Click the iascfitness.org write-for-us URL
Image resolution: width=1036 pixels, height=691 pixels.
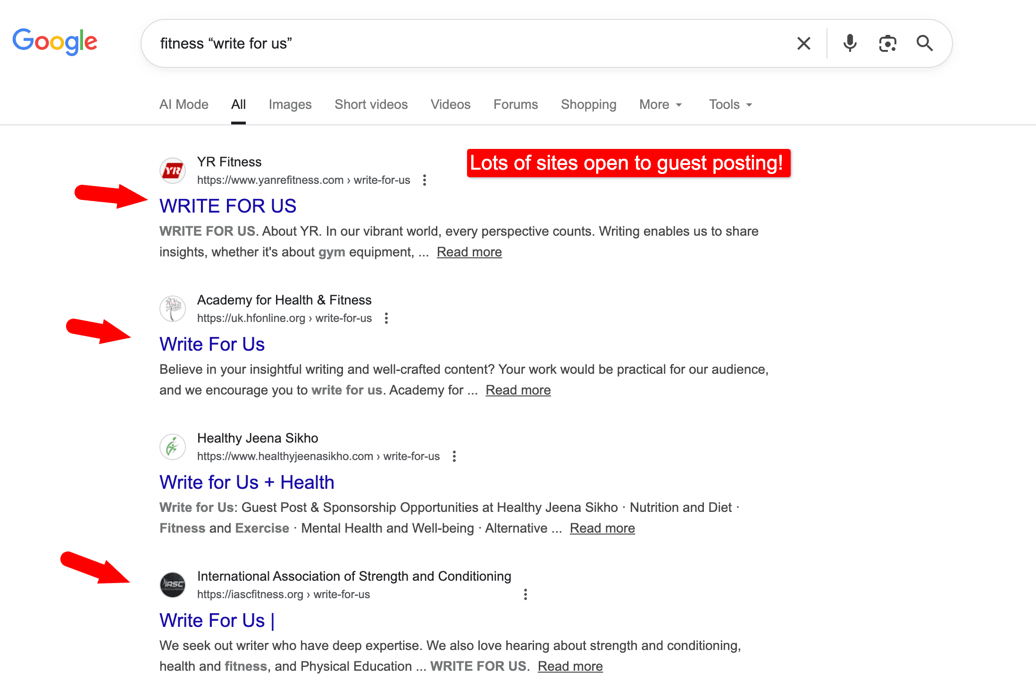[x=284, y=594]
